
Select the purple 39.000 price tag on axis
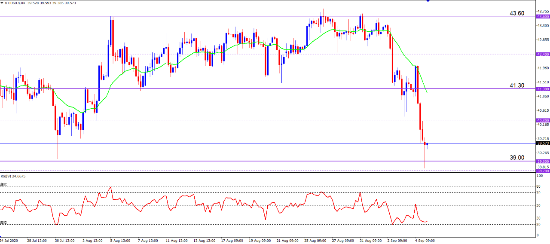[543, 161]
